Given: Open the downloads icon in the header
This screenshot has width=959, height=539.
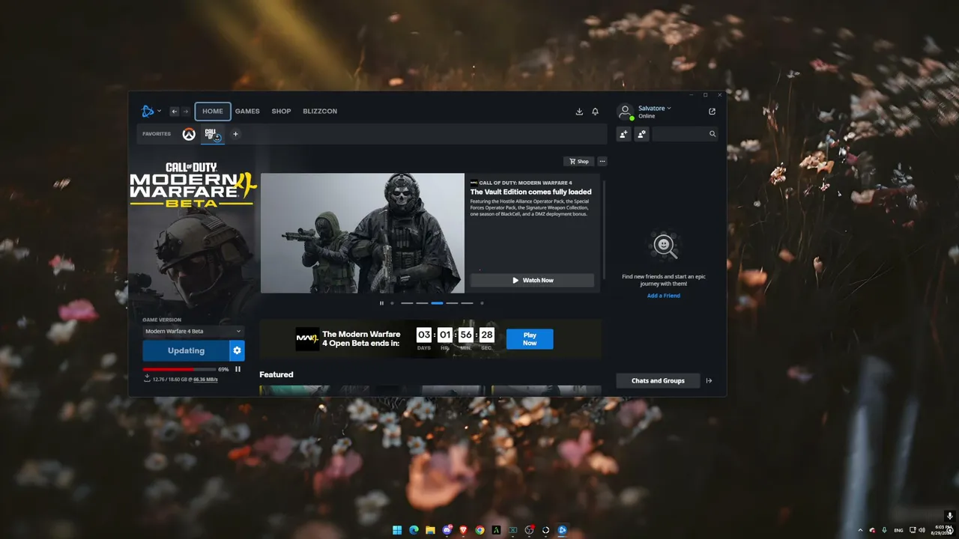Looking at the screenshot, I should (579, 112).
